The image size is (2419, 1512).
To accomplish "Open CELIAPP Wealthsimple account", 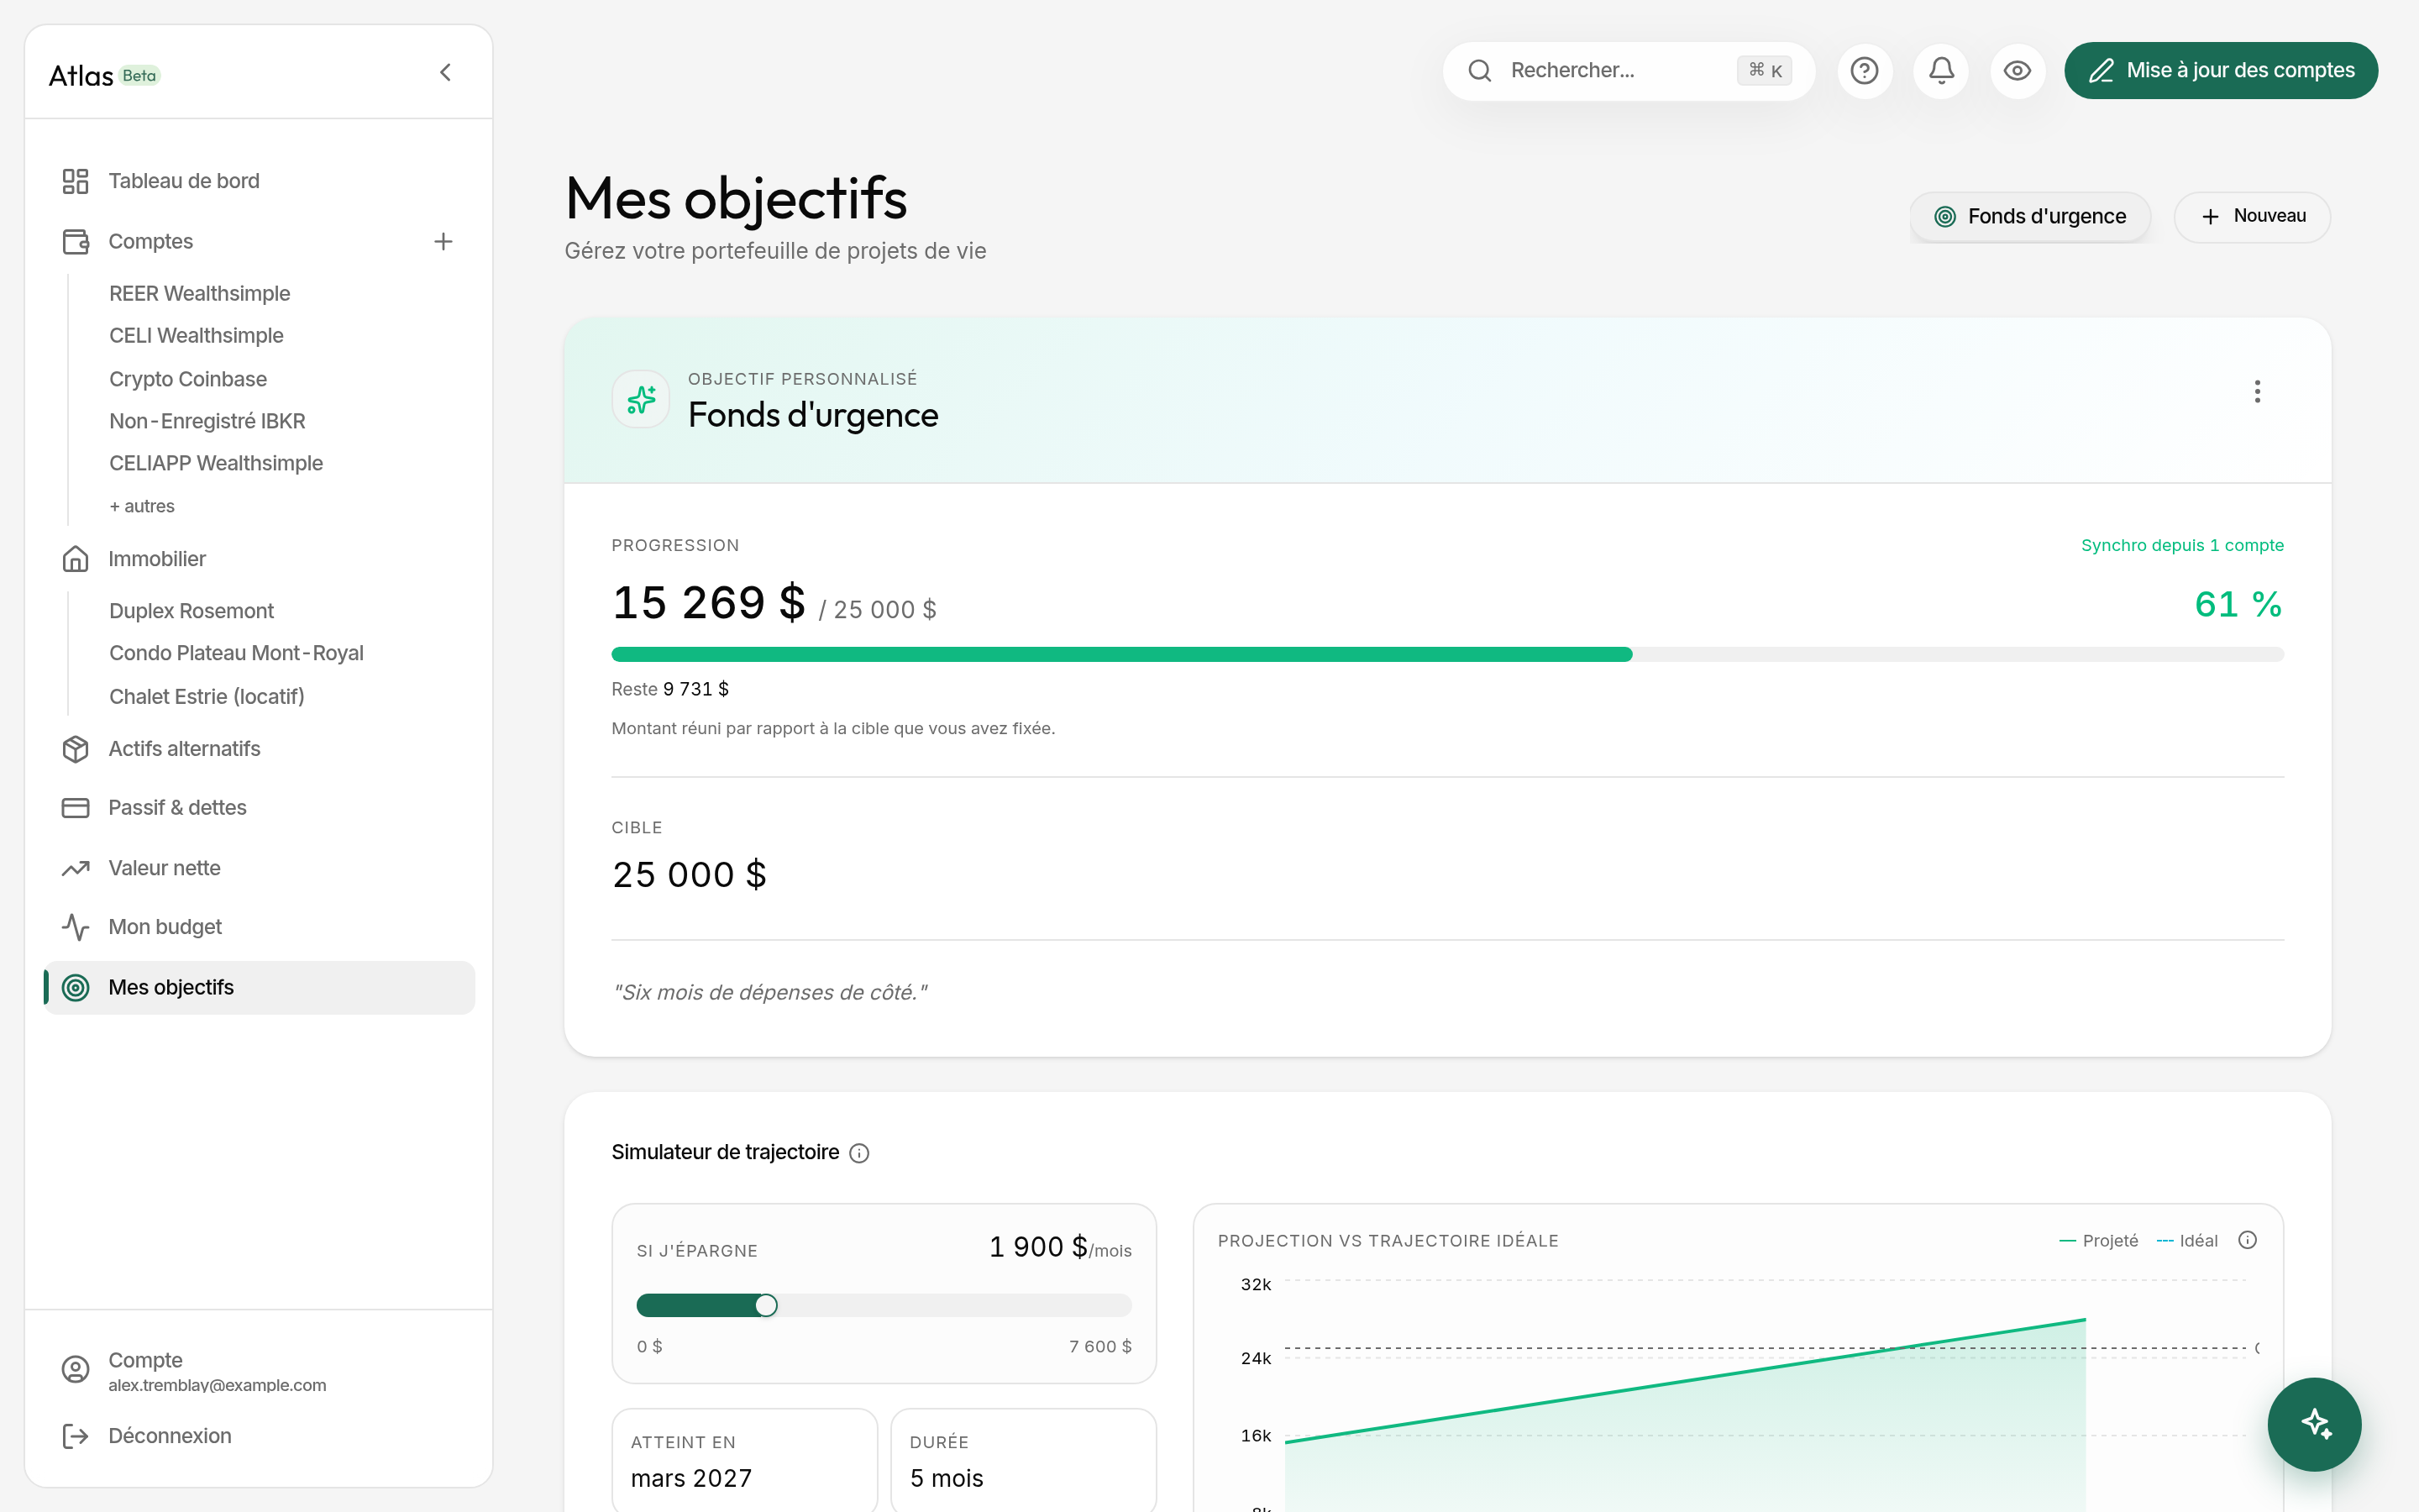I will click(216, 463).
